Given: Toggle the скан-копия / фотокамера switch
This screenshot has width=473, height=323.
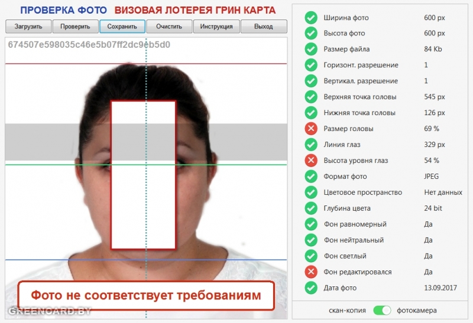Looking at the screenshot, I should (x=383, y=310).
